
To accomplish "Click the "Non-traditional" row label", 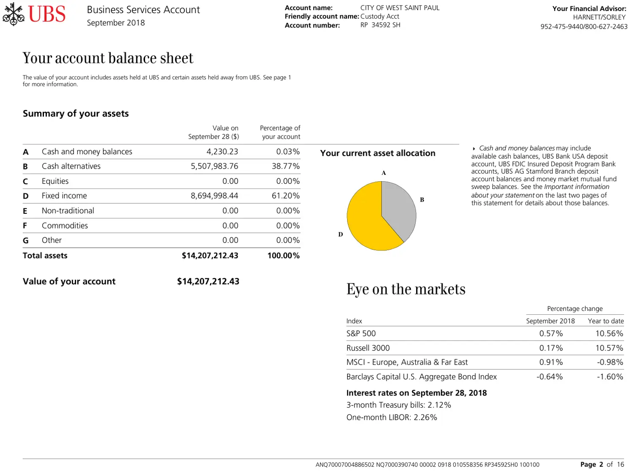I will tap(68, 211).
